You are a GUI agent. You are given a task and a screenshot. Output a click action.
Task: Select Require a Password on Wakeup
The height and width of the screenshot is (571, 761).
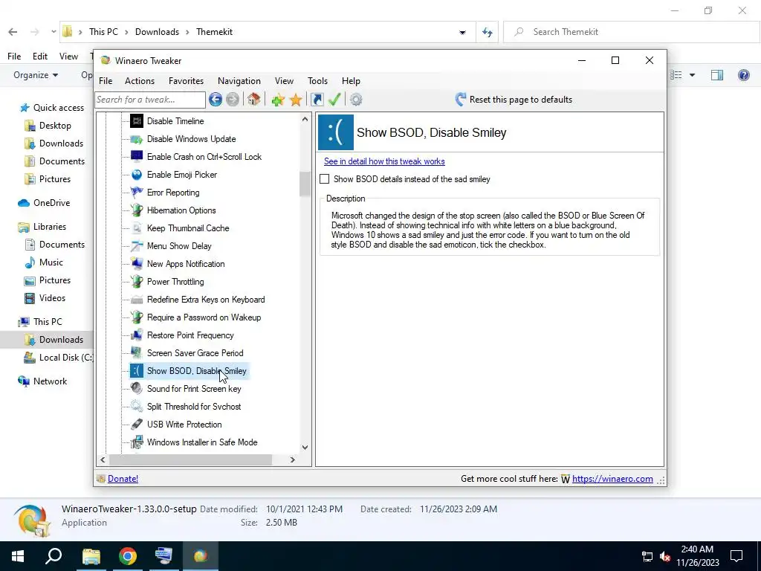(x=204, y=317)
